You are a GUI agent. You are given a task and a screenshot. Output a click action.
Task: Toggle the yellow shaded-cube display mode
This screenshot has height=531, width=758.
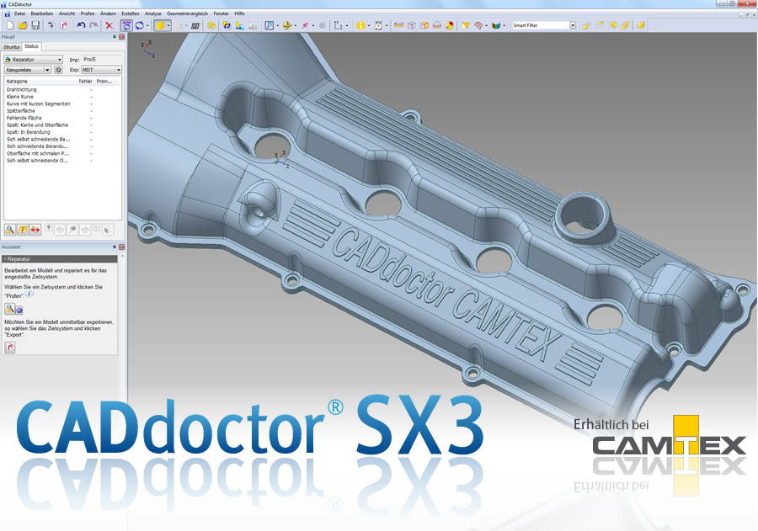(x=160, y=25)
